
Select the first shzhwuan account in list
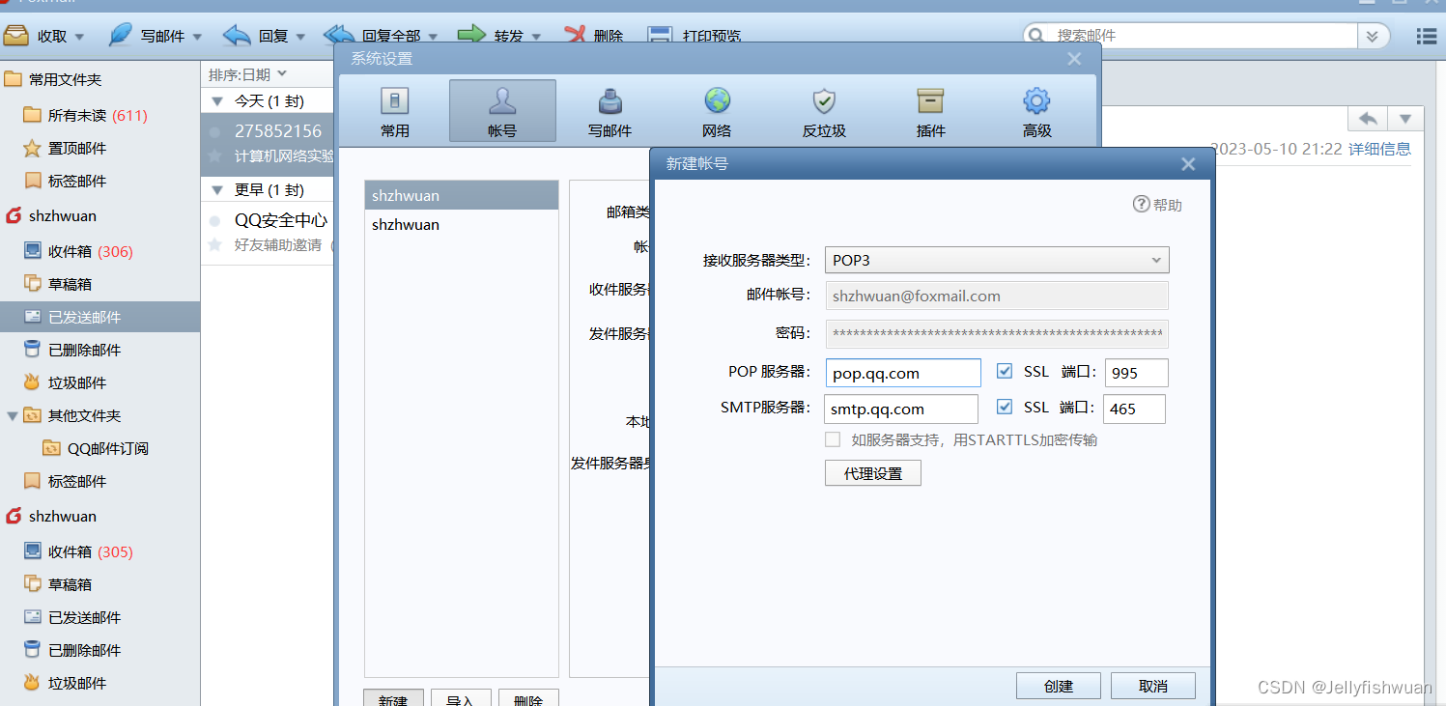click(x=462, y=195)
